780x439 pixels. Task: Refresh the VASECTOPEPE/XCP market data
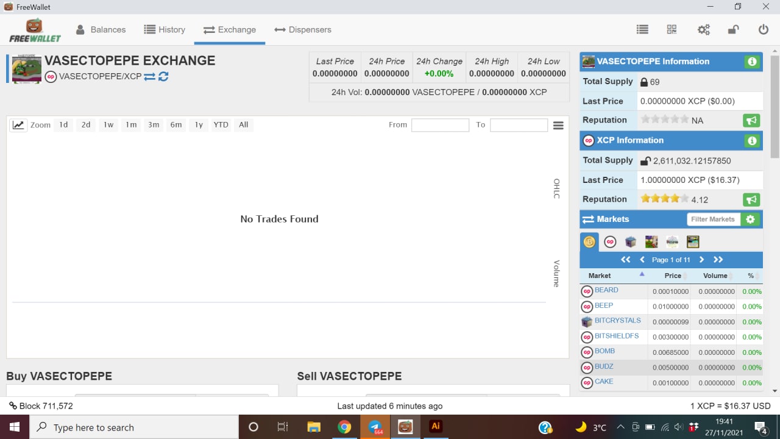coord(163,77)
